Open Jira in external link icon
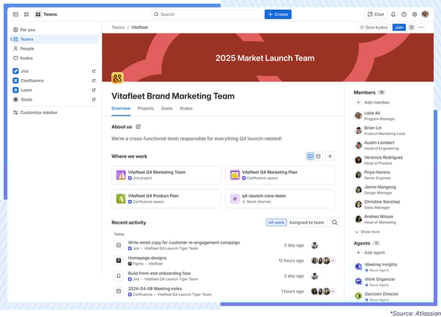 click(x=93, y=71)
